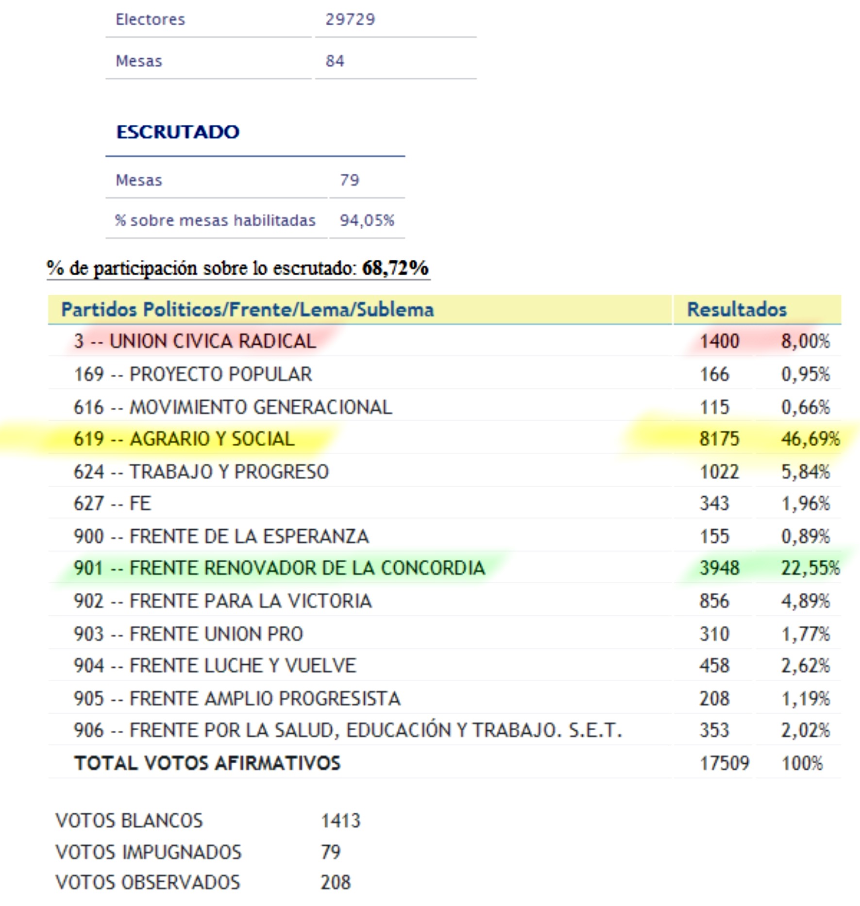The width and height of the screenshot is (860, 906).
Task: Select the ESCRUTADO section heading
Action: [x=178, y=132]
